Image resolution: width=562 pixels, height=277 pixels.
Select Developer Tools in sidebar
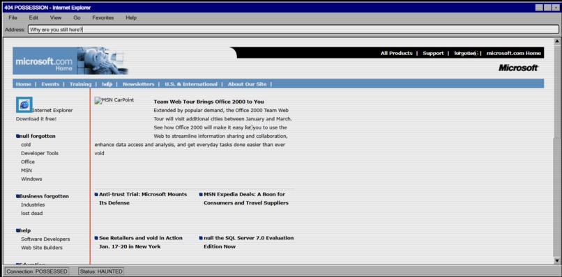(40, 153)
